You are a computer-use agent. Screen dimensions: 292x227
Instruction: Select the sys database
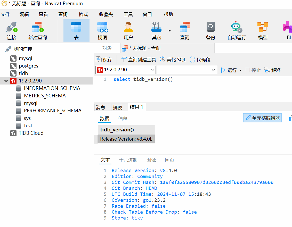click(27, 118)
